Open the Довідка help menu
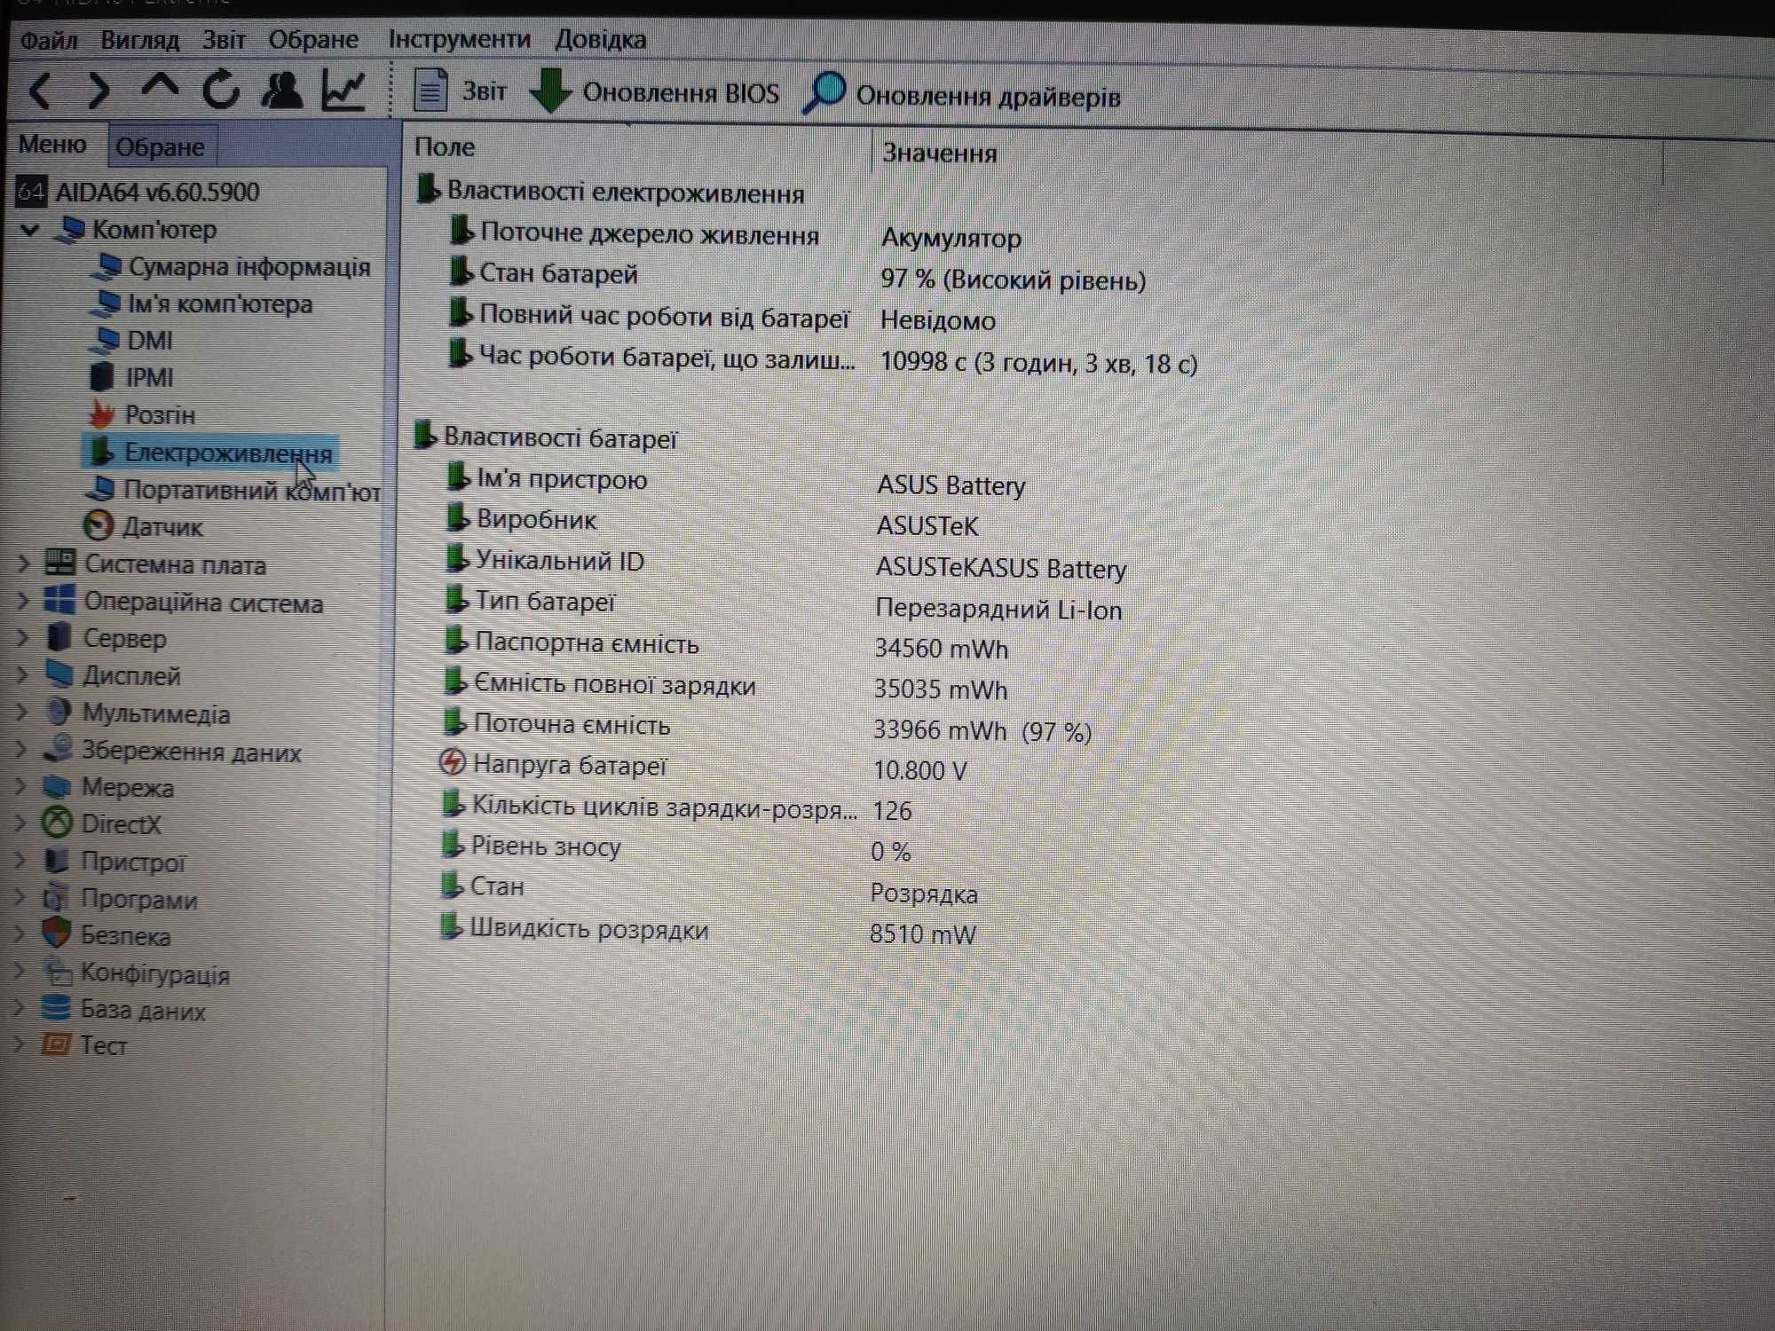The width and height of the screenshot is (1775, 1331). pos(601,40)
